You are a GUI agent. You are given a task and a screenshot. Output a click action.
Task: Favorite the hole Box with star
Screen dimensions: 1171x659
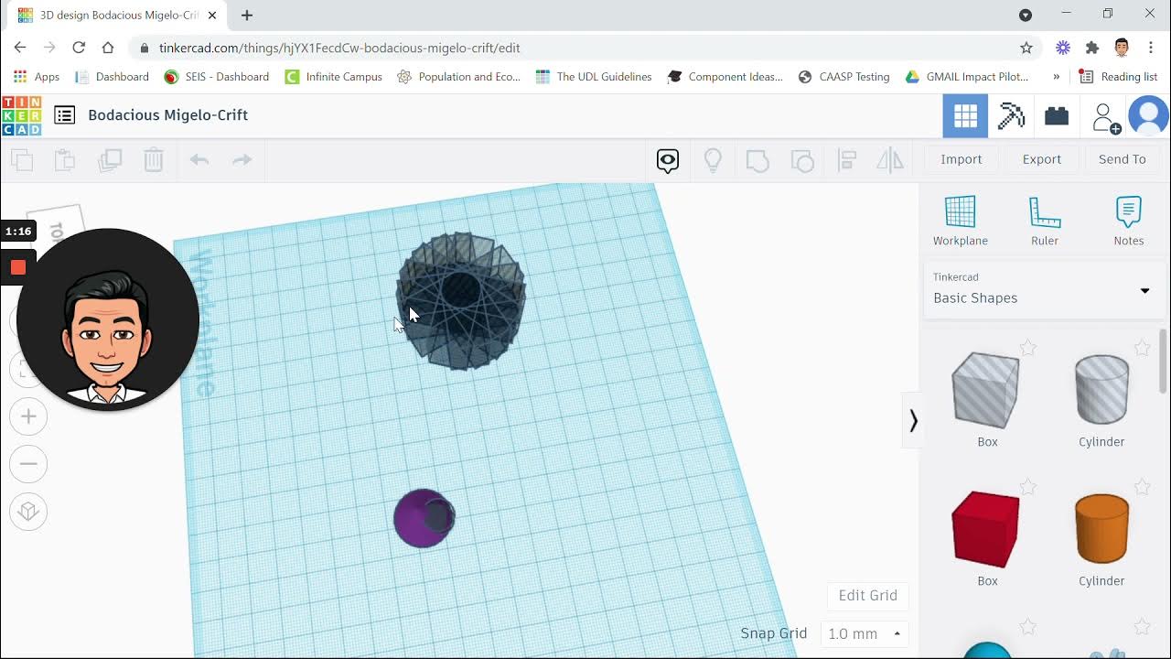tap(1028, 348)
